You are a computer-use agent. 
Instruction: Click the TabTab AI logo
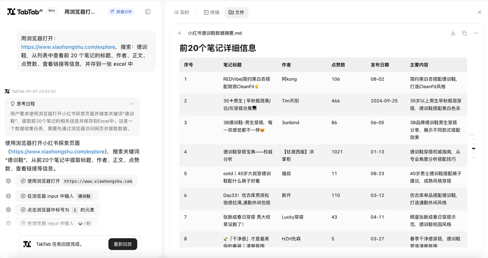[x=25, y=12]
